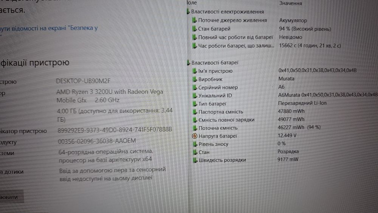Click the '94 % (Високий рівень)' value
Viewport: 378px width, 213px height.
pos(305,29)
